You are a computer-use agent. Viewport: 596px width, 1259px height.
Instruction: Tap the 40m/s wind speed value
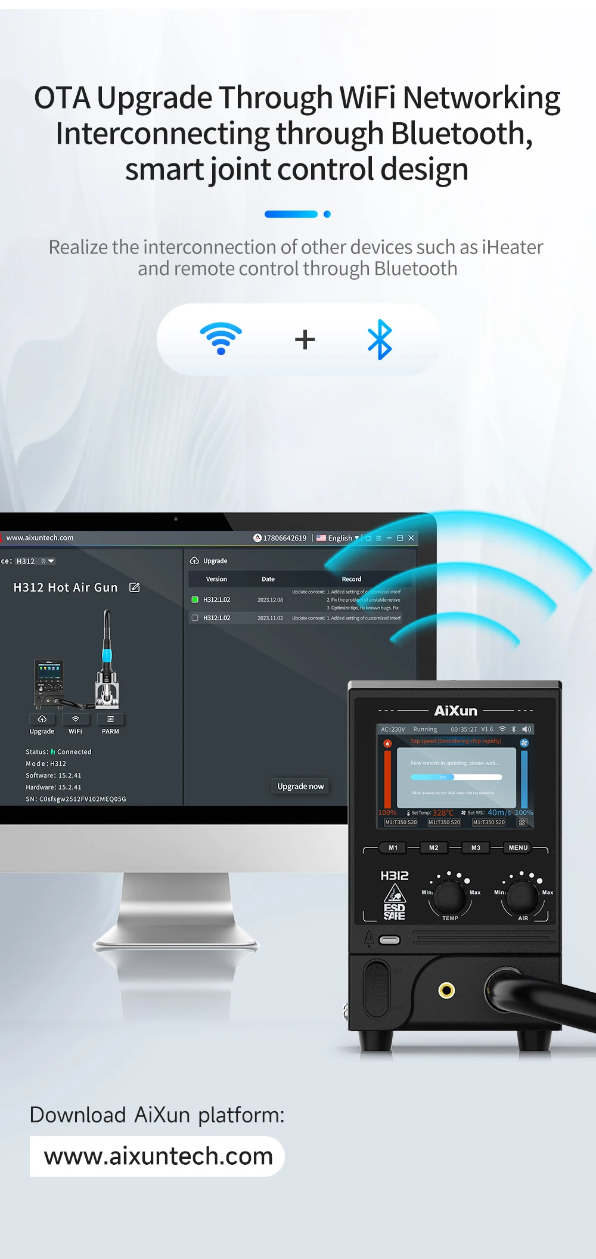[499, 812]
